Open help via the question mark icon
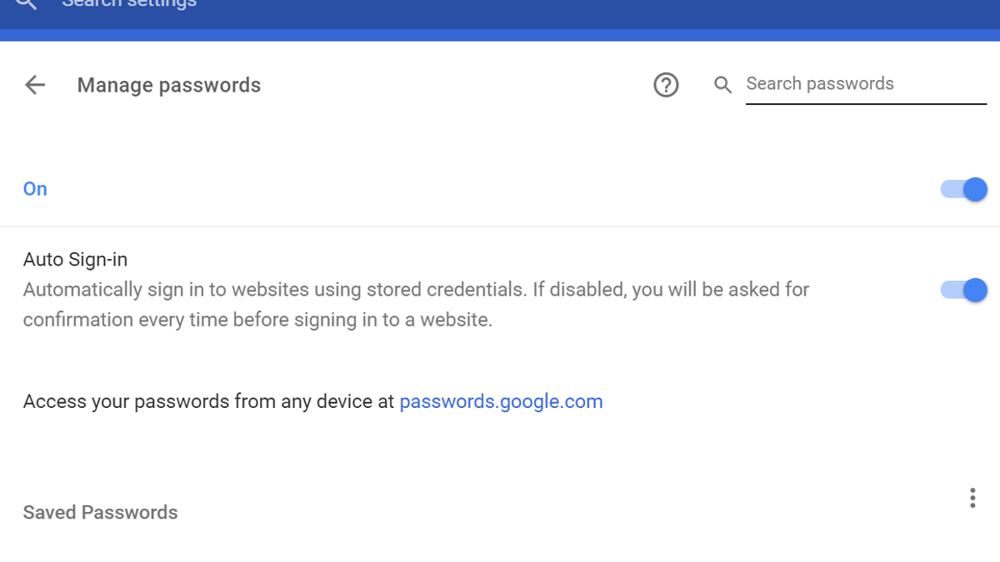 (x=666, y=85)
